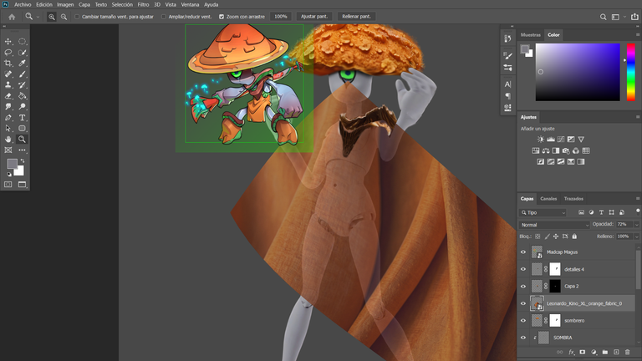
Task: Switch to the Muestras tab
Action: tap(530, 35)
